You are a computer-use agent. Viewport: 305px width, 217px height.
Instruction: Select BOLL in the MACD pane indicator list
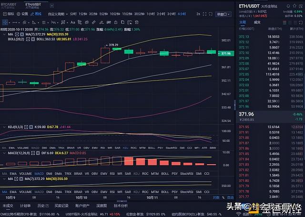coord(165,174)
